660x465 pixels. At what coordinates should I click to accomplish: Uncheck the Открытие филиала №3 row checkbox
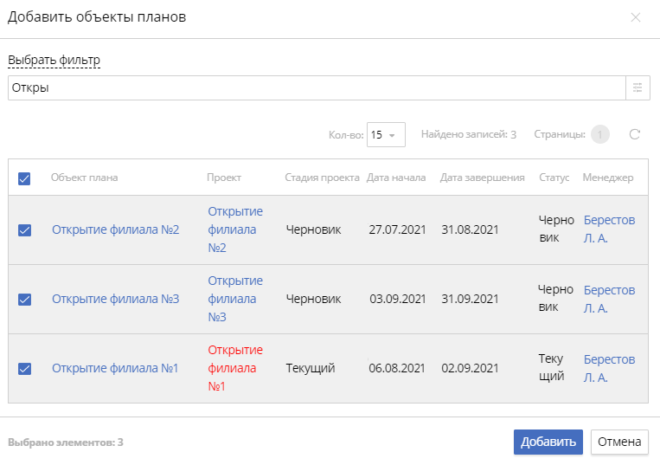click(x=24, y=300)
